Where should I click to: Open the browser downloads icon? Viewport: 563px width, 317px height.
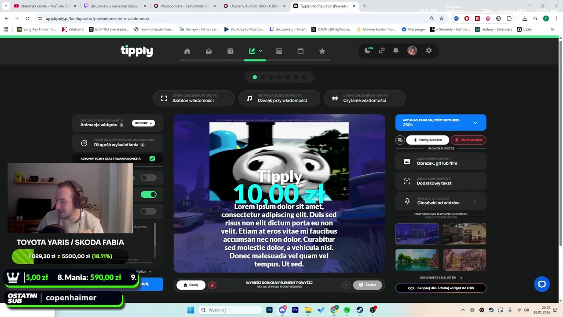[x=525, y=18]
